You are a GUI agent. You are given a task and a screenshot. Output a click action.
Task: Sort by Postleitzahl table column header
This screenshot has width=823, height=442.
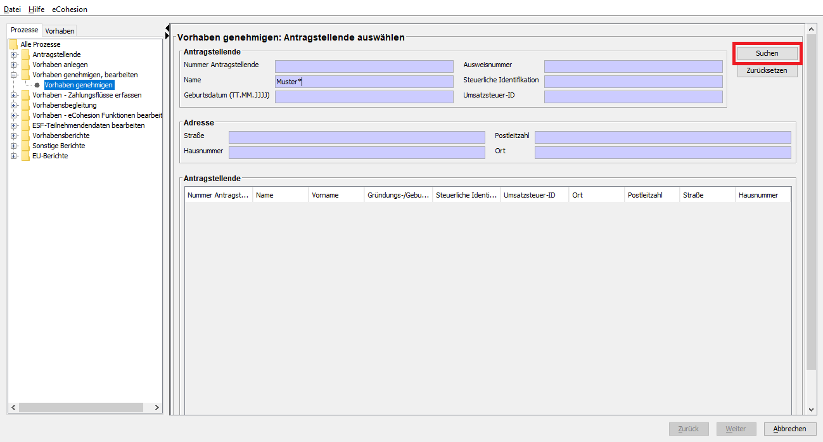(653, 195)
